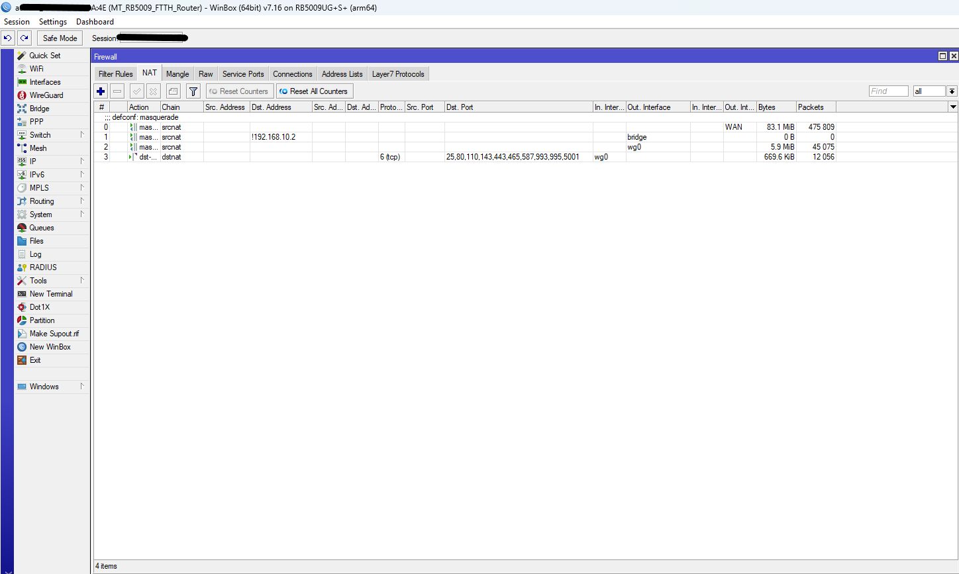The height and width of the screenshot is (574, 959).
Task: Launch a New Terminal
Action: (x=51, y=294)
